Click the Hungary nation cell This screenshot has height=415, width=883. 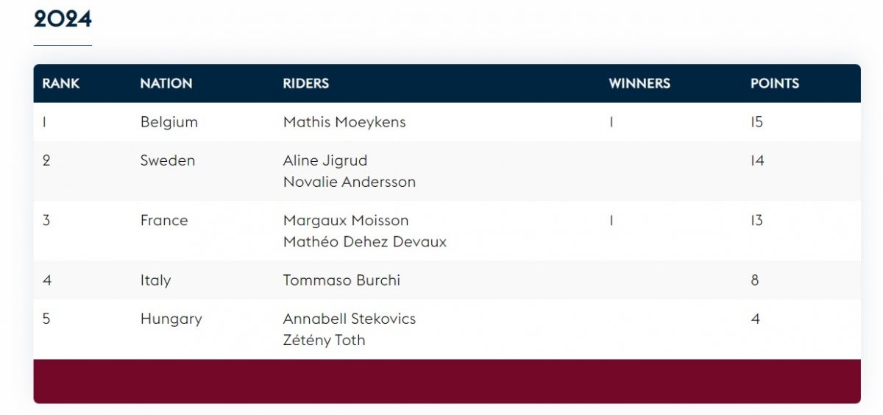[171, 319]
